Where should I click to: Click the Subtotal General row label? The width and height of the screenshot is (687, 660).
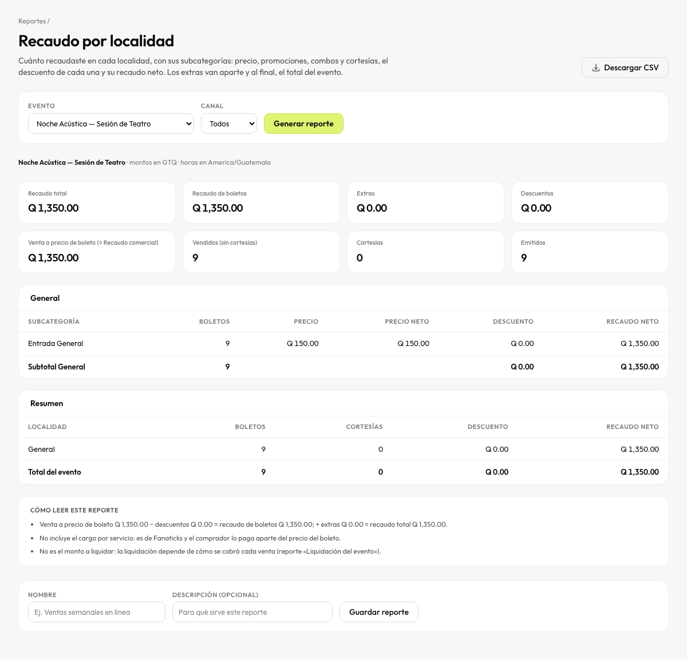pyautogui.click(x=57, y=367)
